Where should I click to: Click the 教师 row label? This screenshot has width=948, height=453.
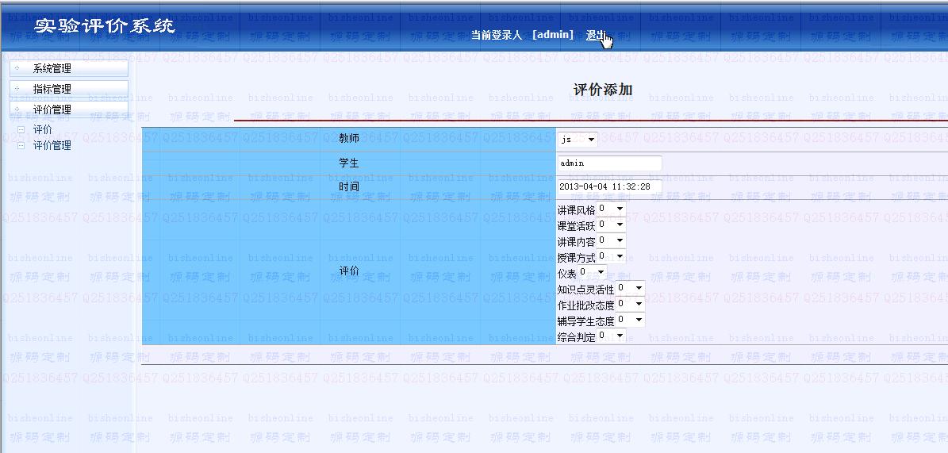349,139
